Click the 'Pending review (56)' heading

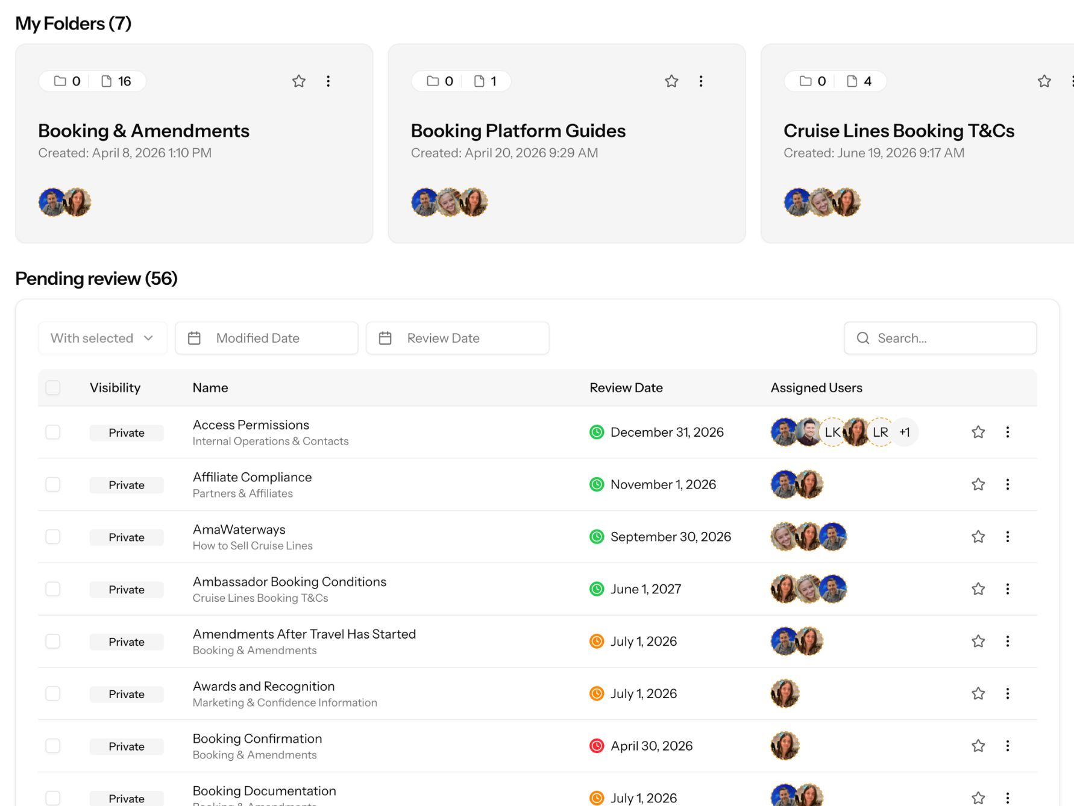coord(96,278)
